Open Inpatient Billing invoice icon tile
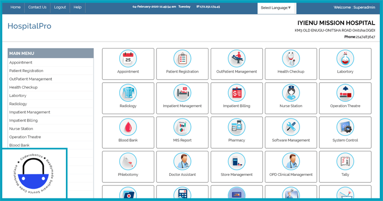 (x=236, y=98)
